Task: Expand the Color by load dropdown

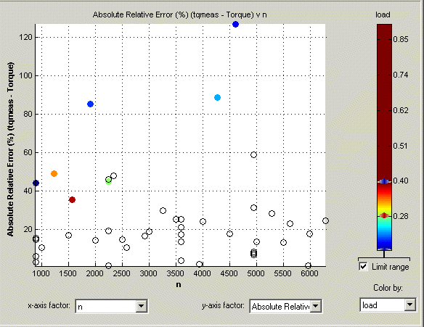Action: pos(409,305)
